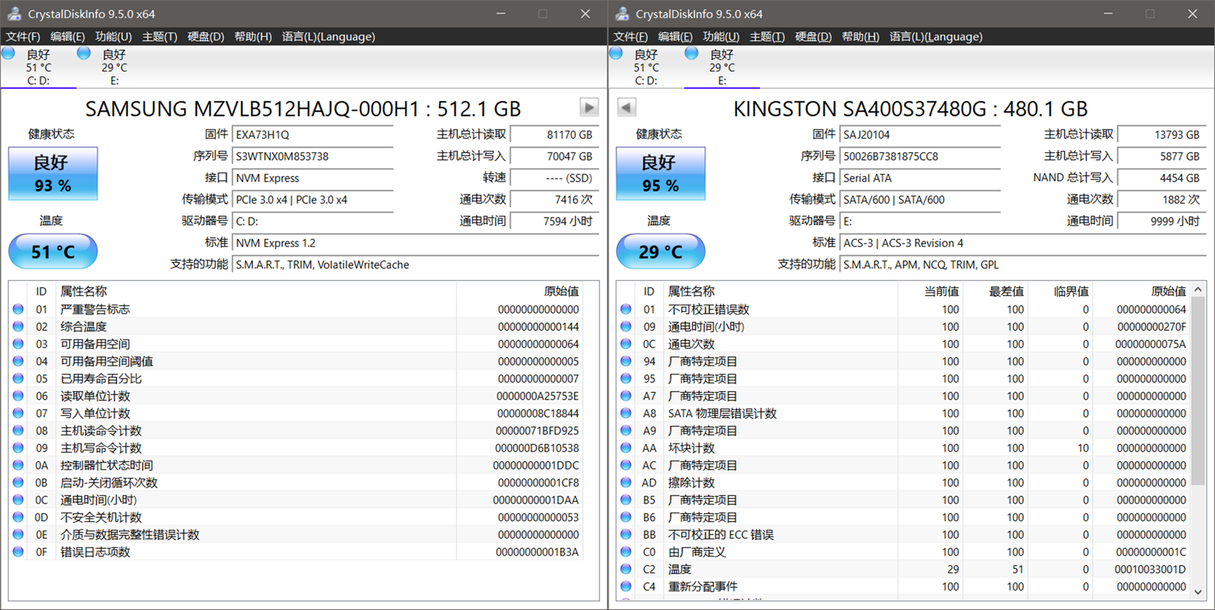Click raw value 00010033001D

click(x=1150, y=569)
